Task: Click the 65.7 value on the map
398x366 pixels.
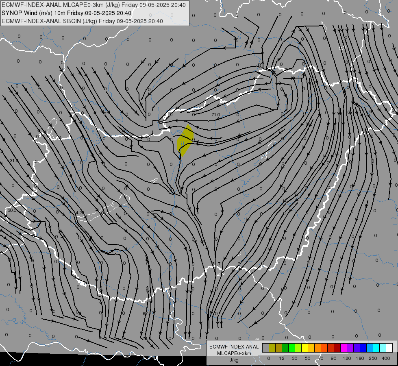Action: 147,314
